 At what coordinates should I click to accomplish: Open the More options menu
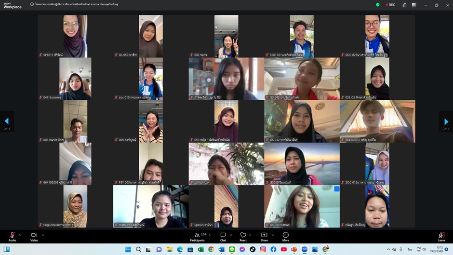click(286, 236)
